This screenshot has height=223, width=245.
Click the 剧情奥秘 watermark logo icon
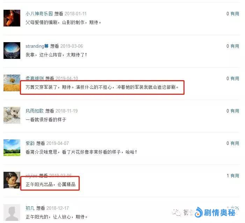pyautogui.click(x=199, y=212)
